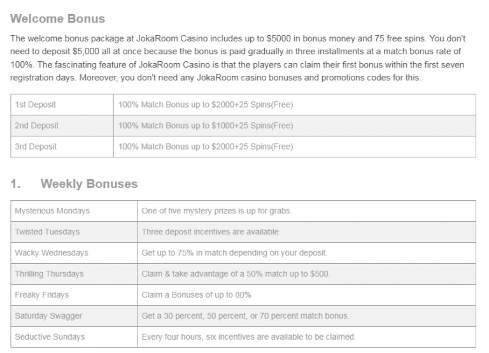The width and height of the screenshot is (489, 353).
Task: Click the Weekly Bonuses heading
Action: 89,184
